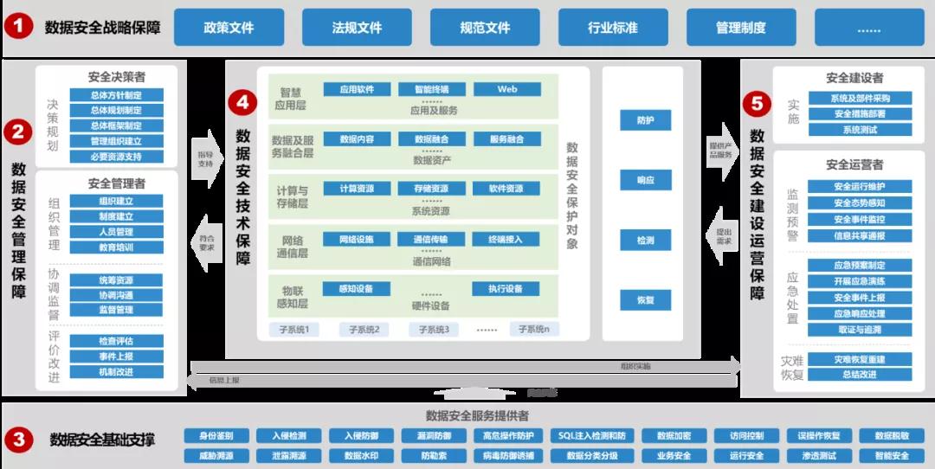The width and height of the screenshot is (935, 469).
Task: Click the Web box in 智慧应用层
Action: (x=507, y=89)
